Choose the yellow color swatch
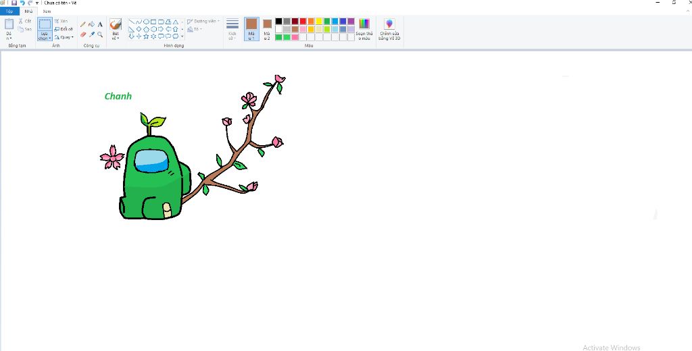692x351 pixels. coord(319,21)
